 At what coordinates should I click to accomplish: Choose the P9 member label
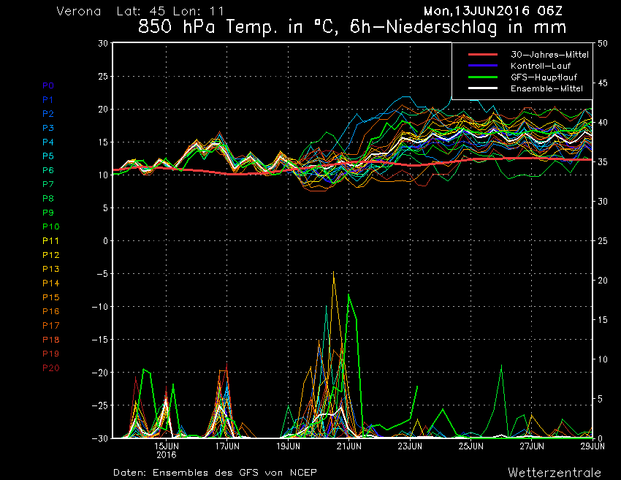pos(48,213)
